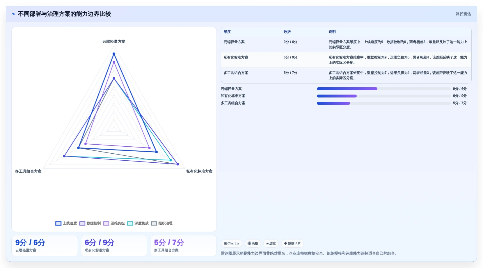Toggle the 组织治理 legend swatch
Image resolution: width=483 pixels, height=268 pixels.
(x=154, y=223)
